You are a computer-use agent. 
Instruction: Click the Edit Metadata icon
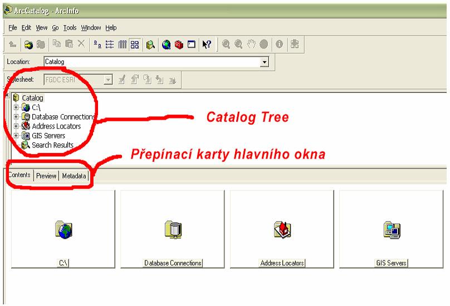pos(121,80)
